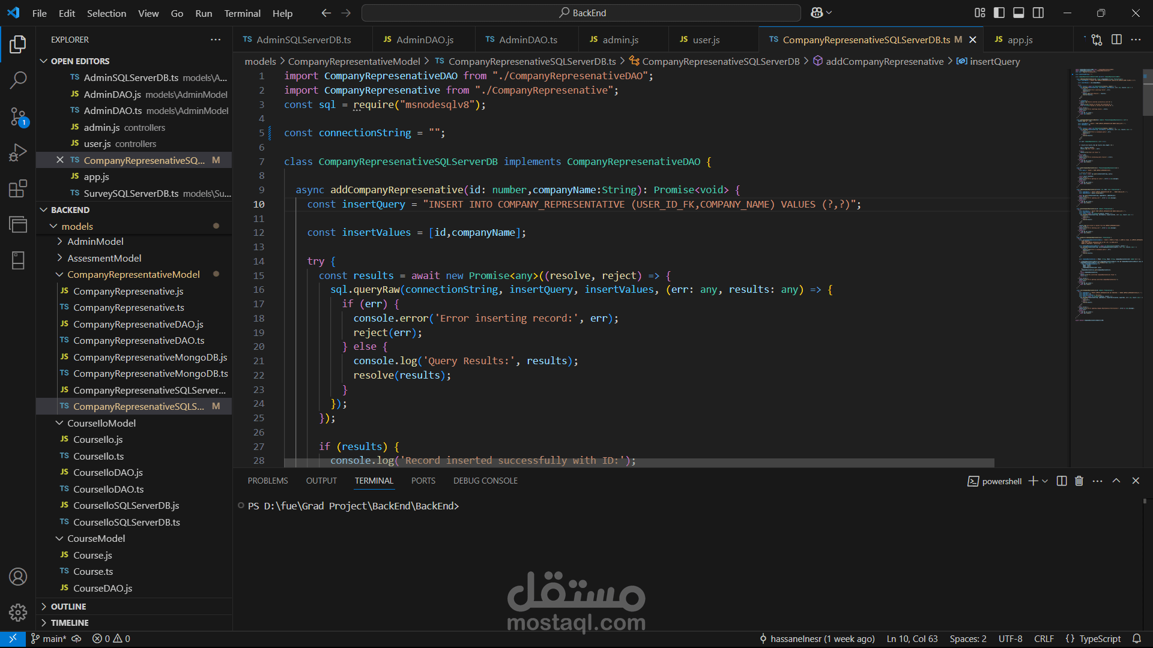Open the Extensions view icon
Screen dimensions: 1153x648
(18, 188)
